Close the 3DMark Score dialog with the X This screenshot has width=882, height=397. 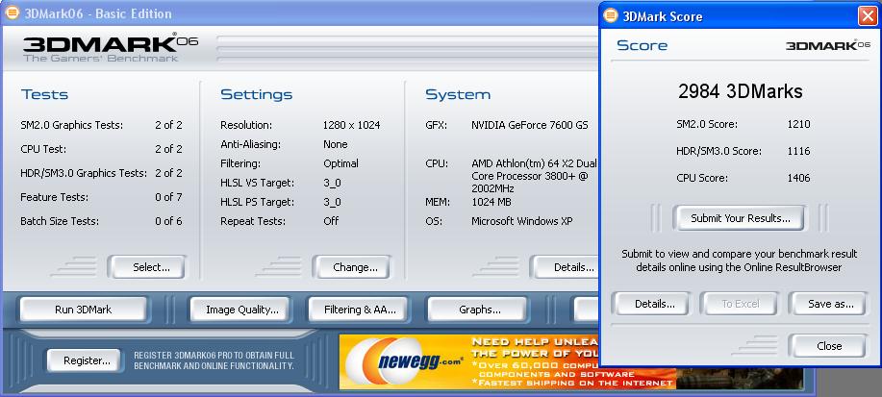pos(867,16)
